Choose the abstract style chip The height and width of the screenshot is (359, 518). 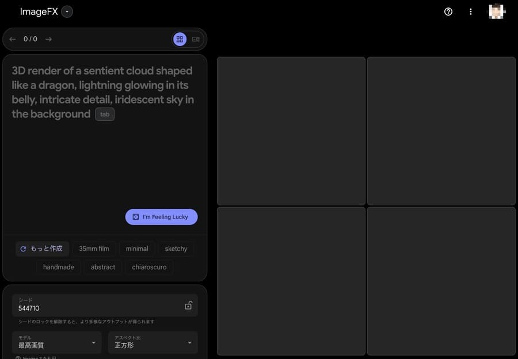(x=103, y=267)
